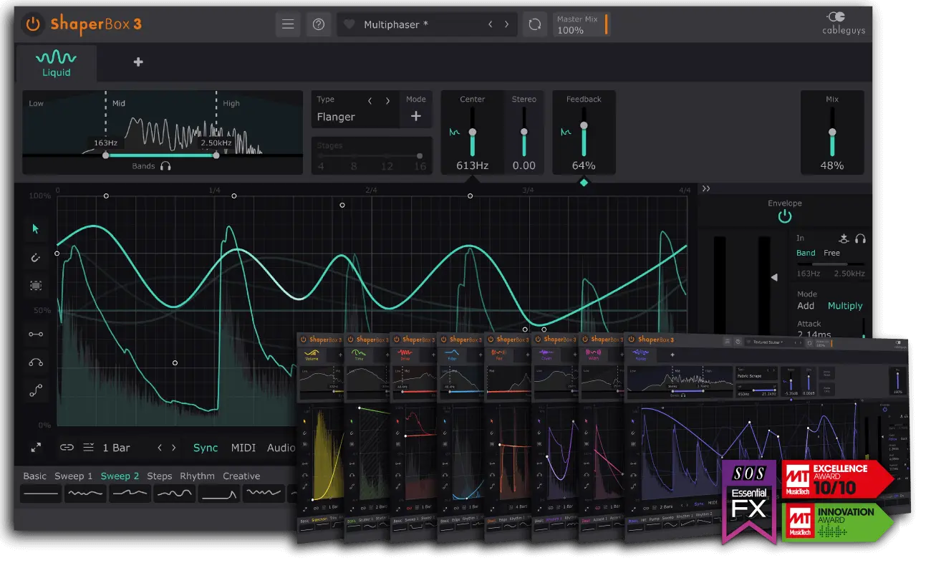The width and height of the screenshot is (931, 563).
Task: Choose the marquee selection tool
Action: pos(36,285)
